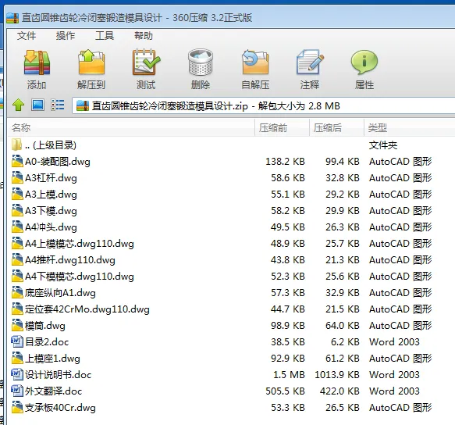Click the 64.0 KB compressed size cell

point(343,326)
